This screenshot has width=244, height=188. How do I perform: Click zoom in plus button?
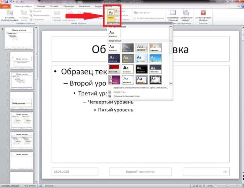click(238, 186)
